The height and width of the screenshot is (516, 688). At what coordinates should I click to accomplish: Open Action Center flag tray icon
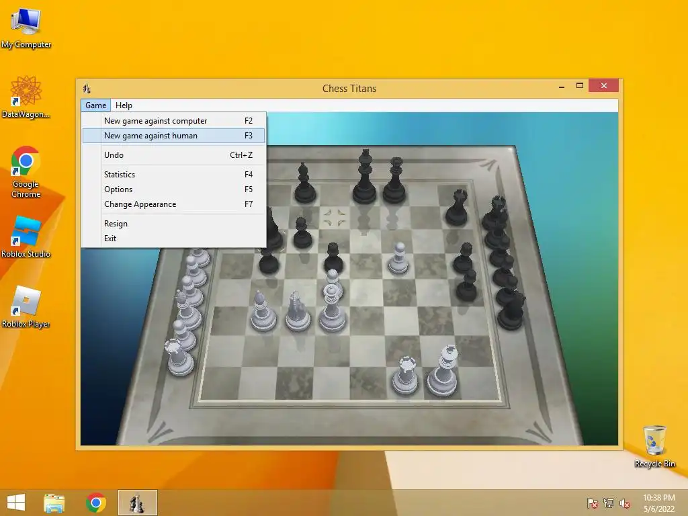tap(593, 503)
